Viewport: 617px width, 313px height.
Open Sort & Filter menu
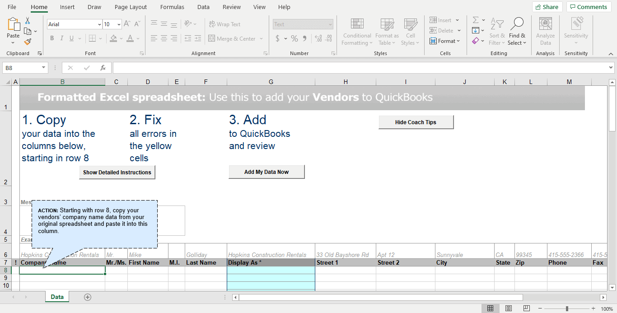pyautogui.click(x=497, y=32)
